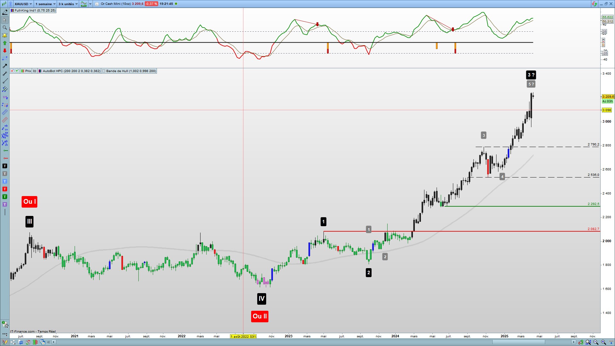
Task: Click the zoom out magnifier icon
Action: tap(596, 342)
